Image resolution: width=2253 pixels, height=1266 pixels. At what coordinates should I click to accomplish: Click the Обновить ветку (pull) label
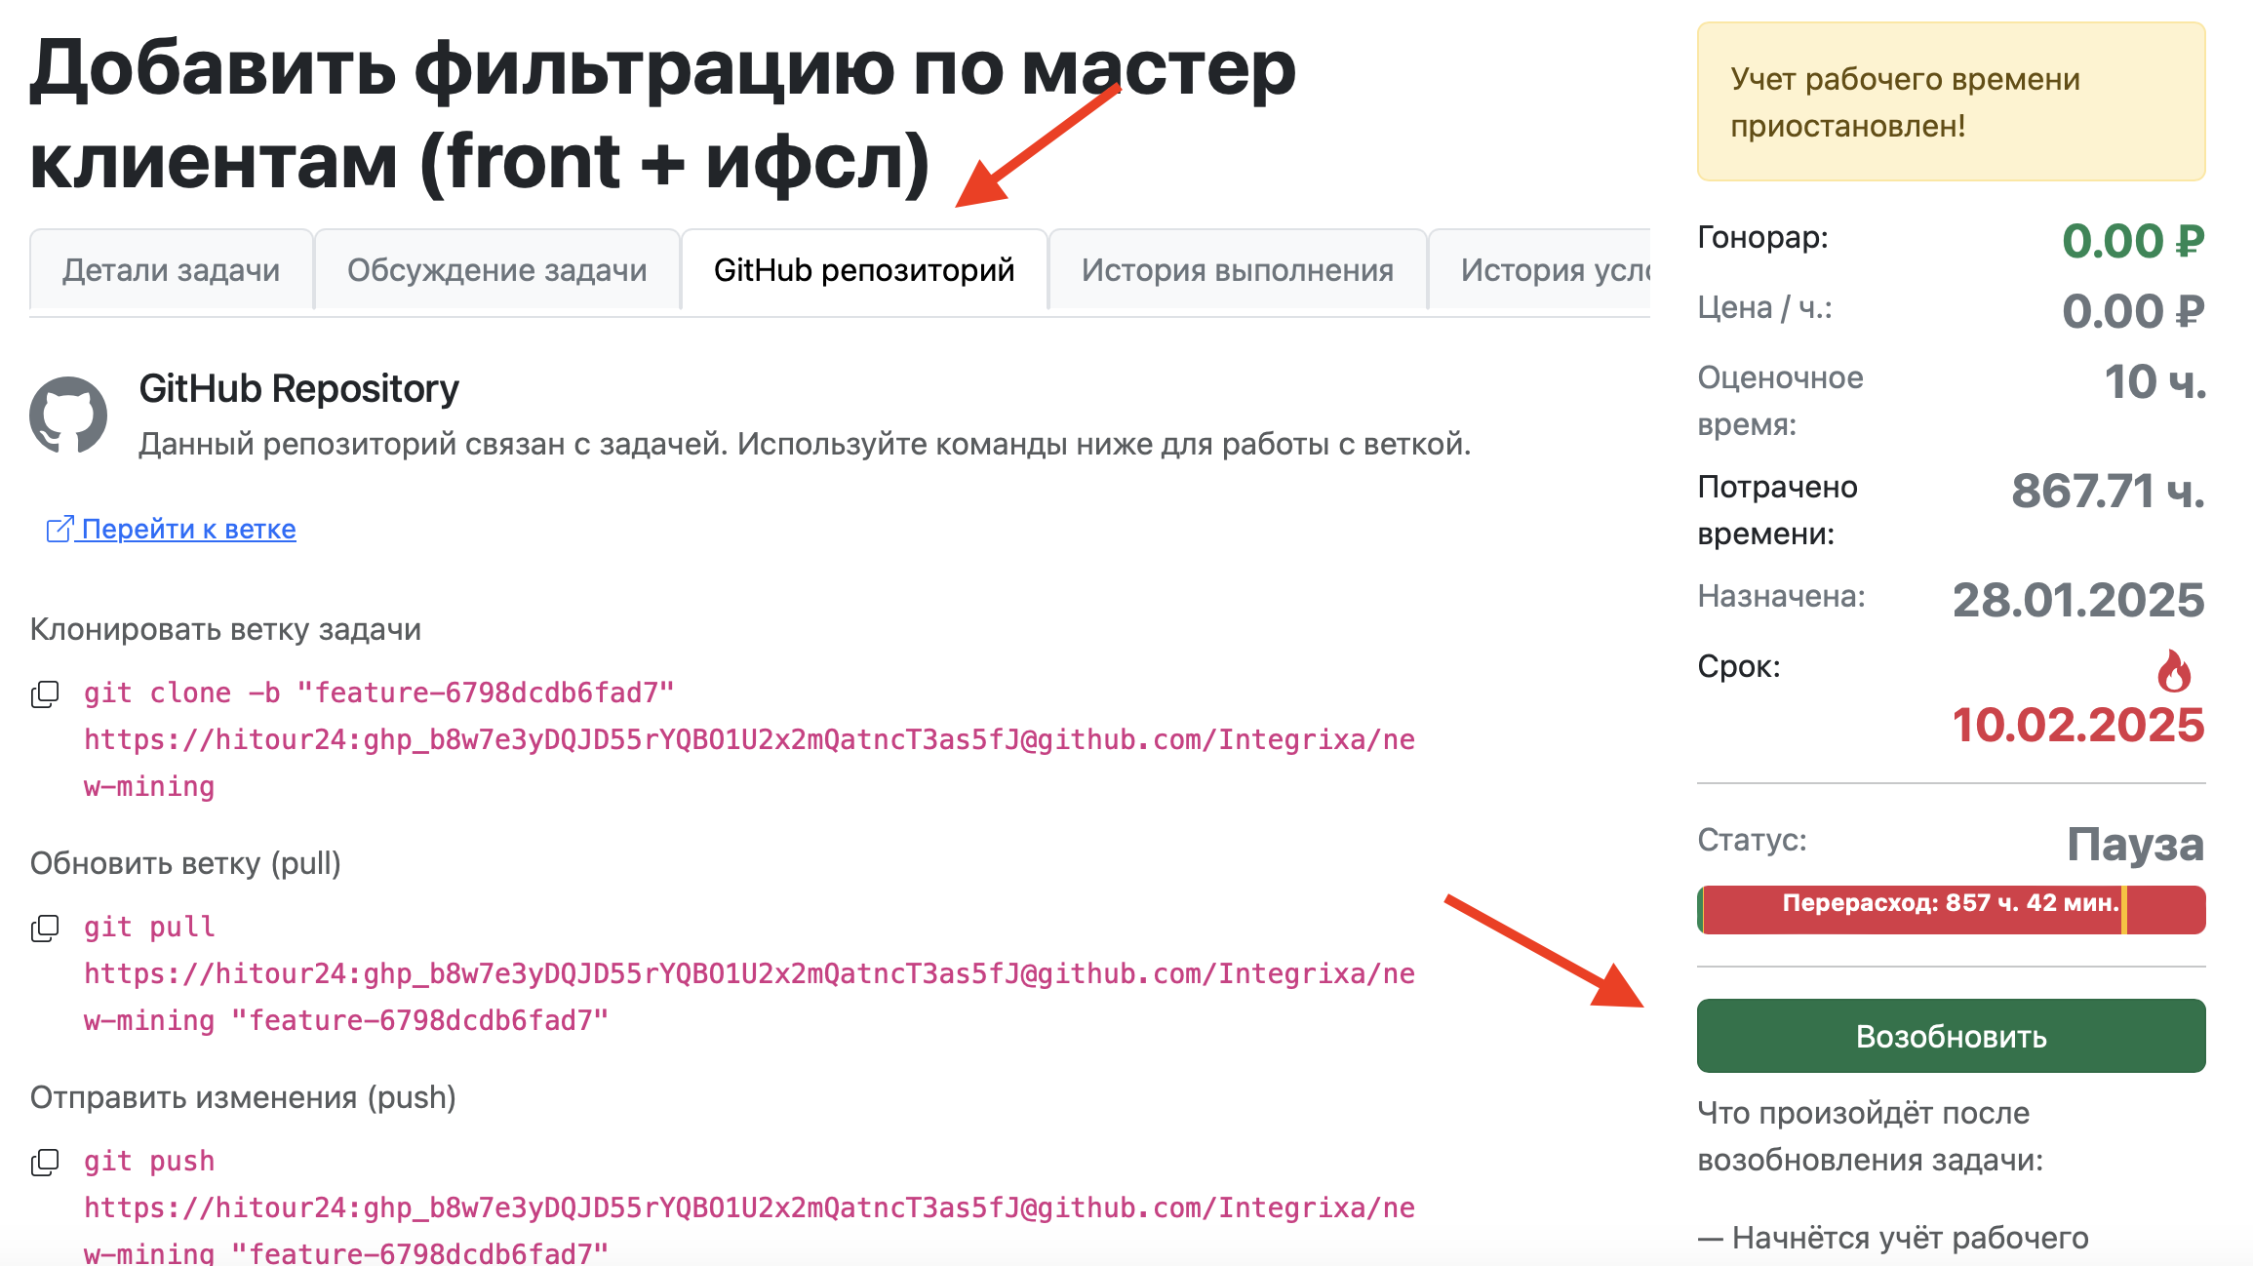coord(185,863)
